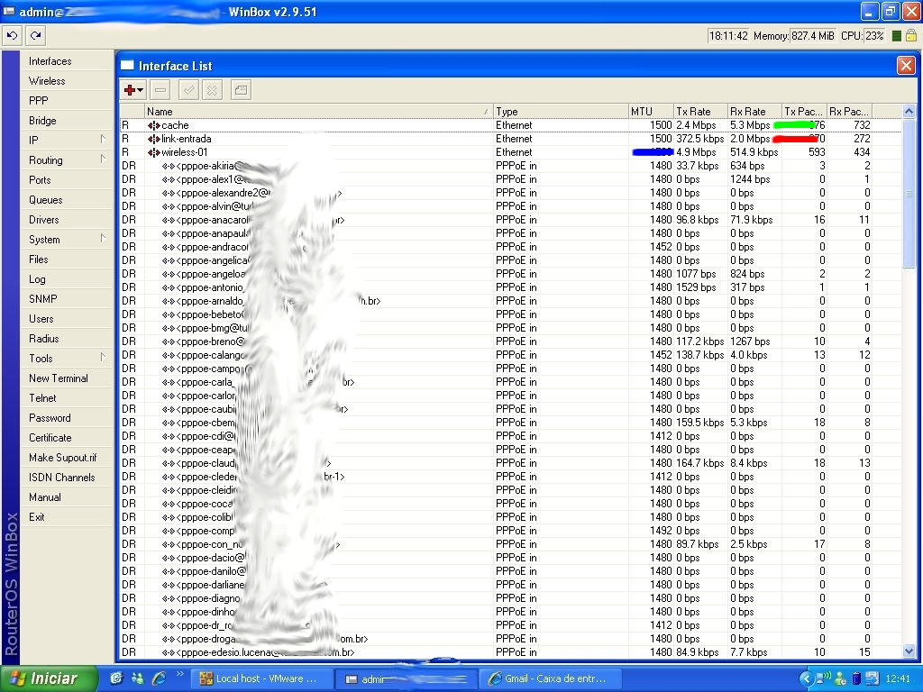Image resolution: width=923 pixels, height=692 pixels.
Task: Open PPP in the side menu
Action: pyautogui.click(x=67, y=101)
